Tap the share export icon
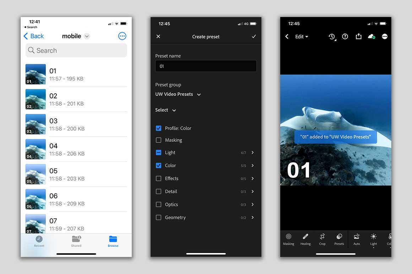The height and width of the screenshot is (274, 412). 358,36
